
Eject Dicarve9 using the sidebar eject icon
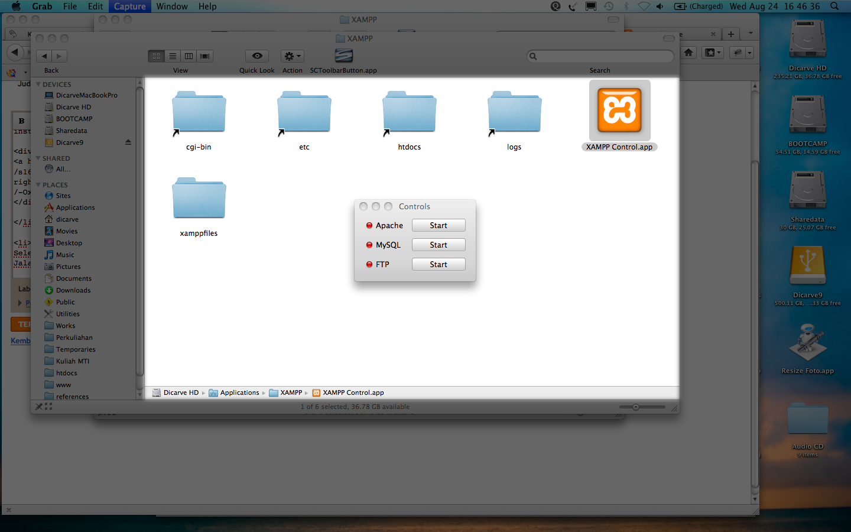pyautogui.click(x=128, y=142)
